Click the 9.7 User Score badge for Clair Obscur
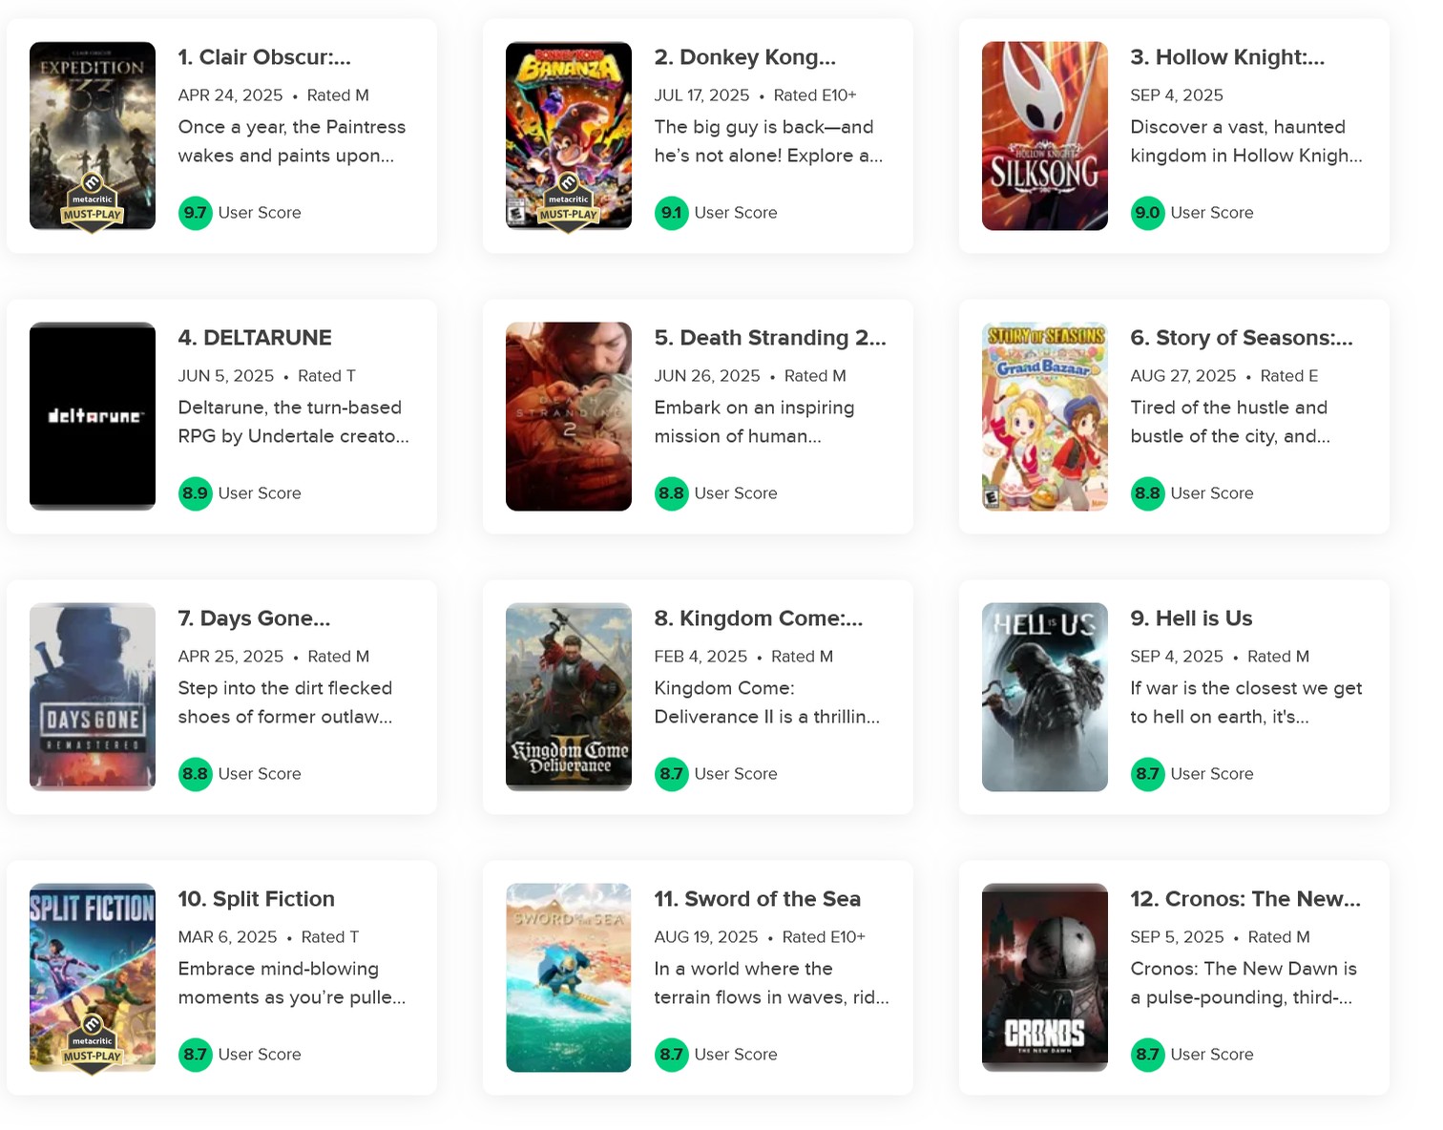1443x1130 pixels. click(x=195, y=213)
